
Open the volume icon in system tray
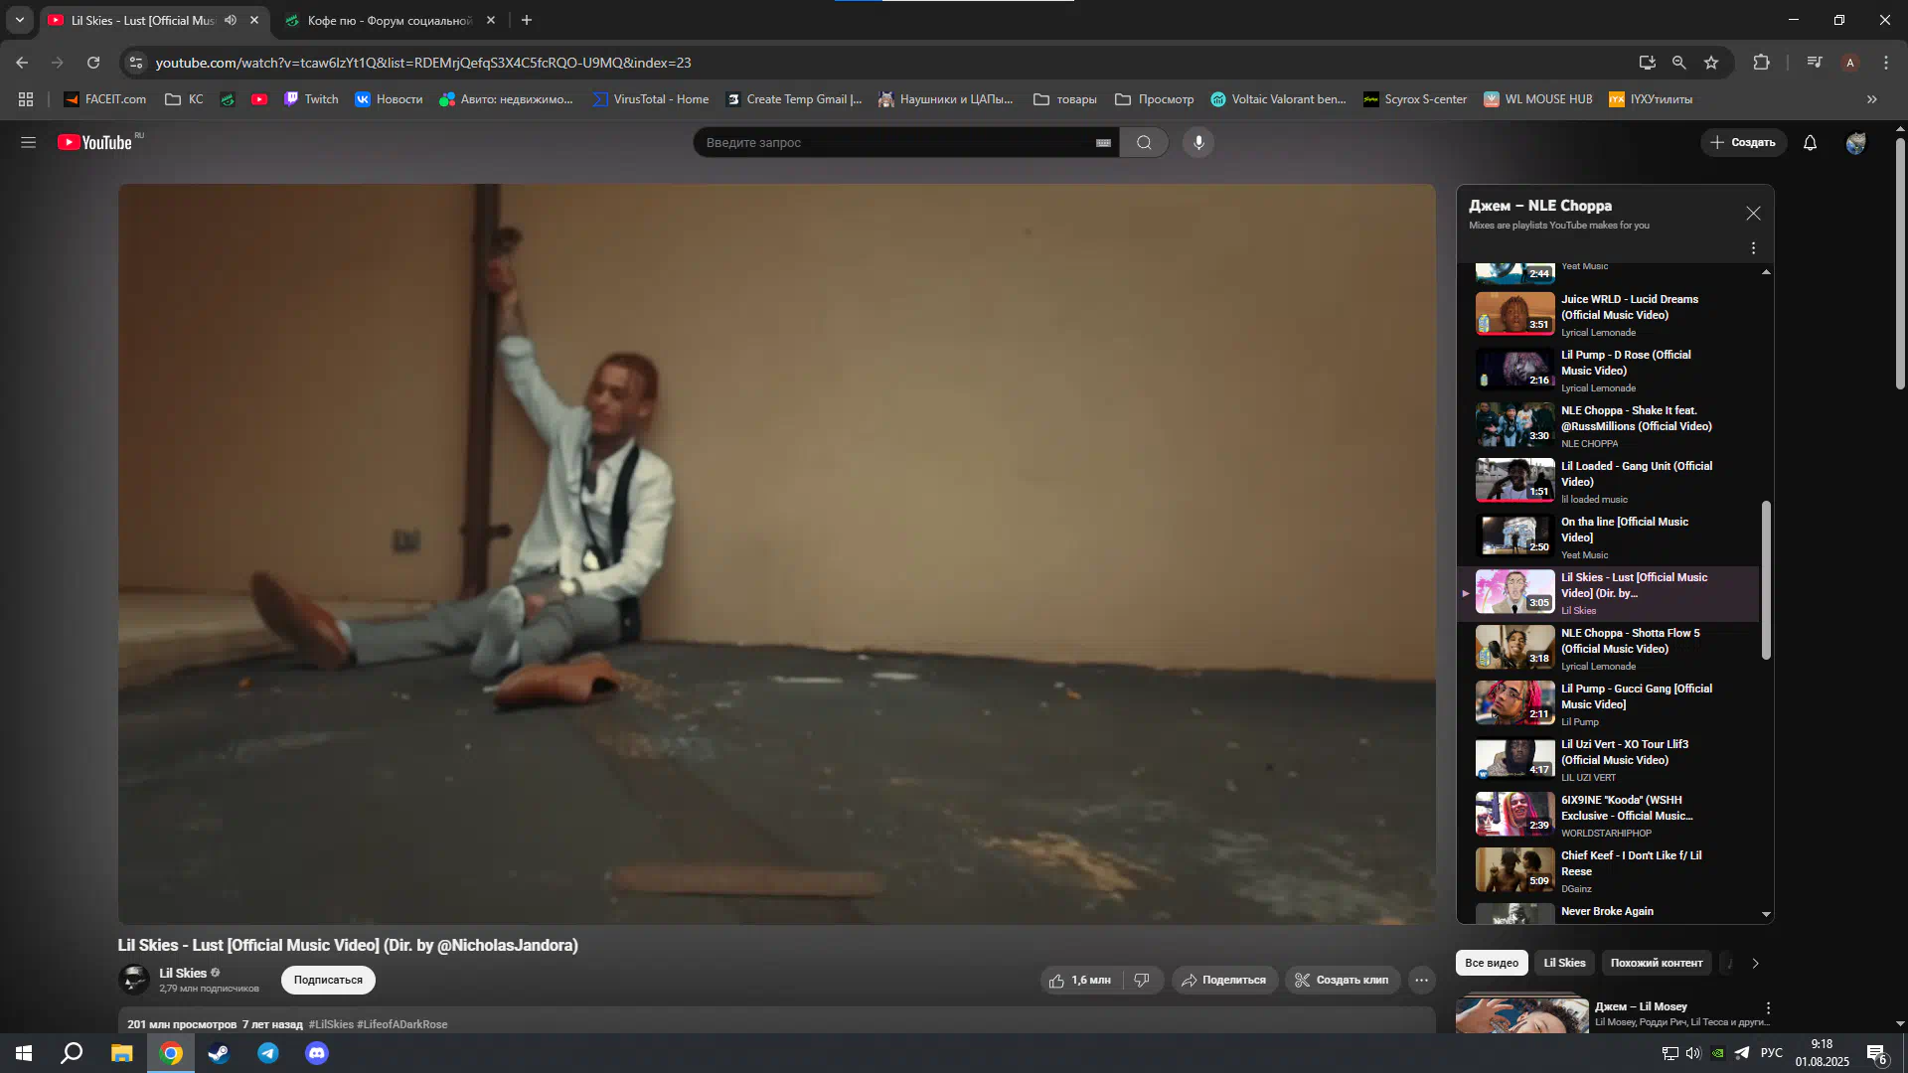coord(1693,1053)
